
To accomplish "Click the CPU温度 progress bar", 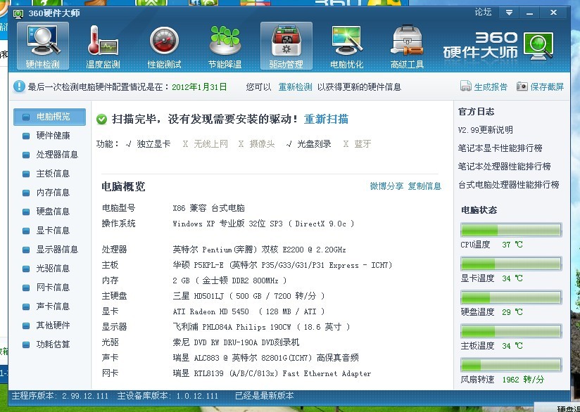I will (511, 230).
